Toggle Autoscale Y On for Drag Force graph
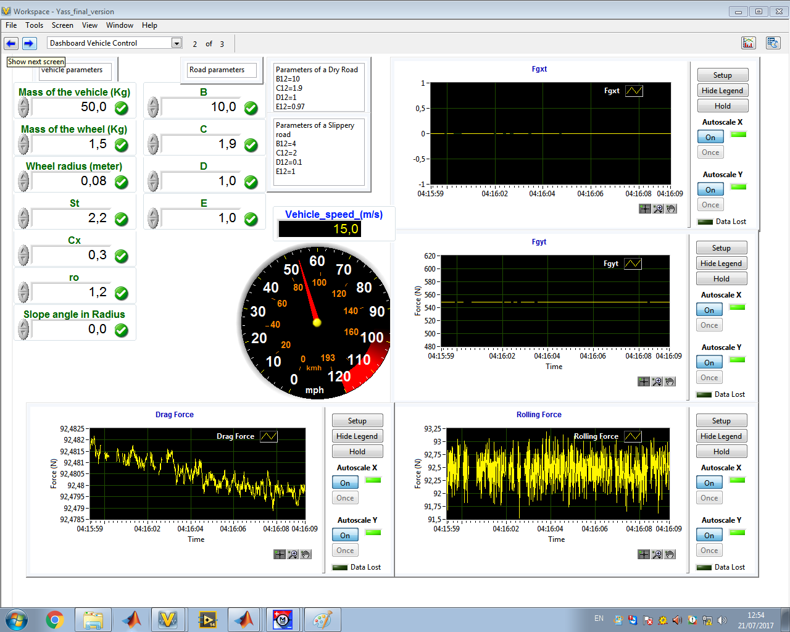This screenshot has height=632, width=790. (x=345, y=535)
